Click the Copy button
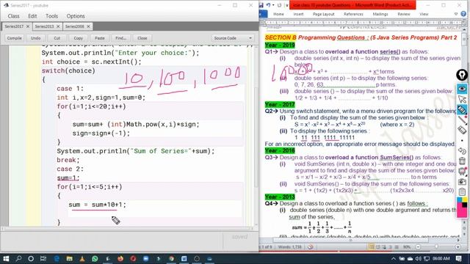The width and height of the screenshot is (470, 264). [x=79, y=38]
